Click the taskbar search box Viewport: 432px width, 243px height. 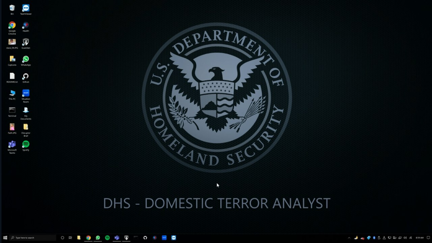(x=33, y=238)
